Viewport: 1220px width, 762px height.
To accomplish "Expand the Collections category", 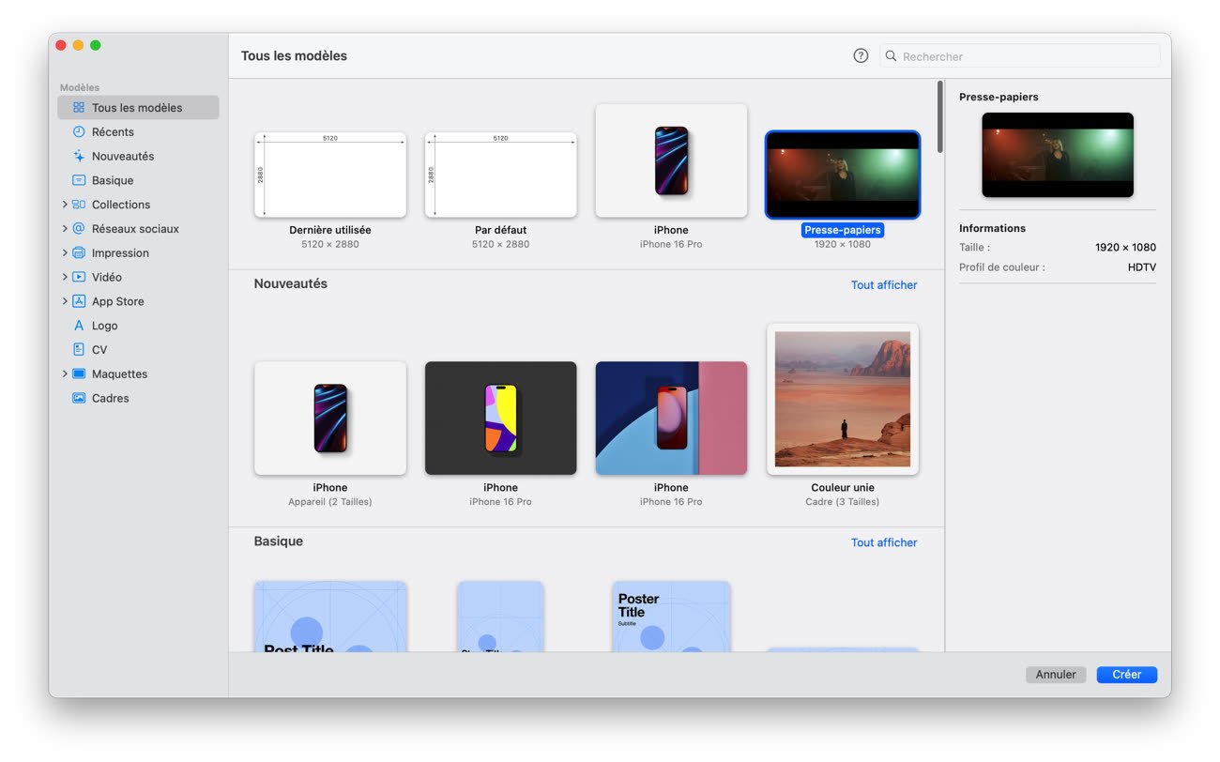I will [x=65, y=205].
